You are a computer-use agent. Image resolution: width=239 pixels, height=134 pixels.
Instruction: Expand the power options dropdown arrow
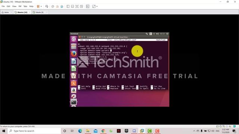click(41, 6)
